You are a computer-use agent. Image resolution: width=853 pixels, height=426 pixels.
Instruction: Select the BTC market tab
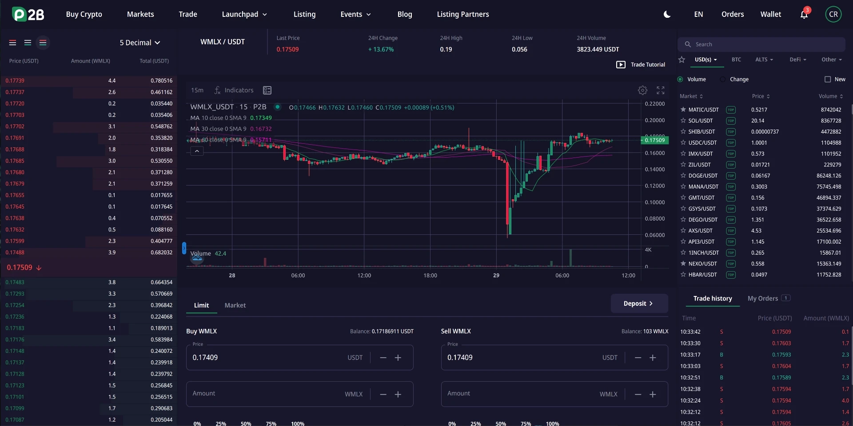click(736, 59)
